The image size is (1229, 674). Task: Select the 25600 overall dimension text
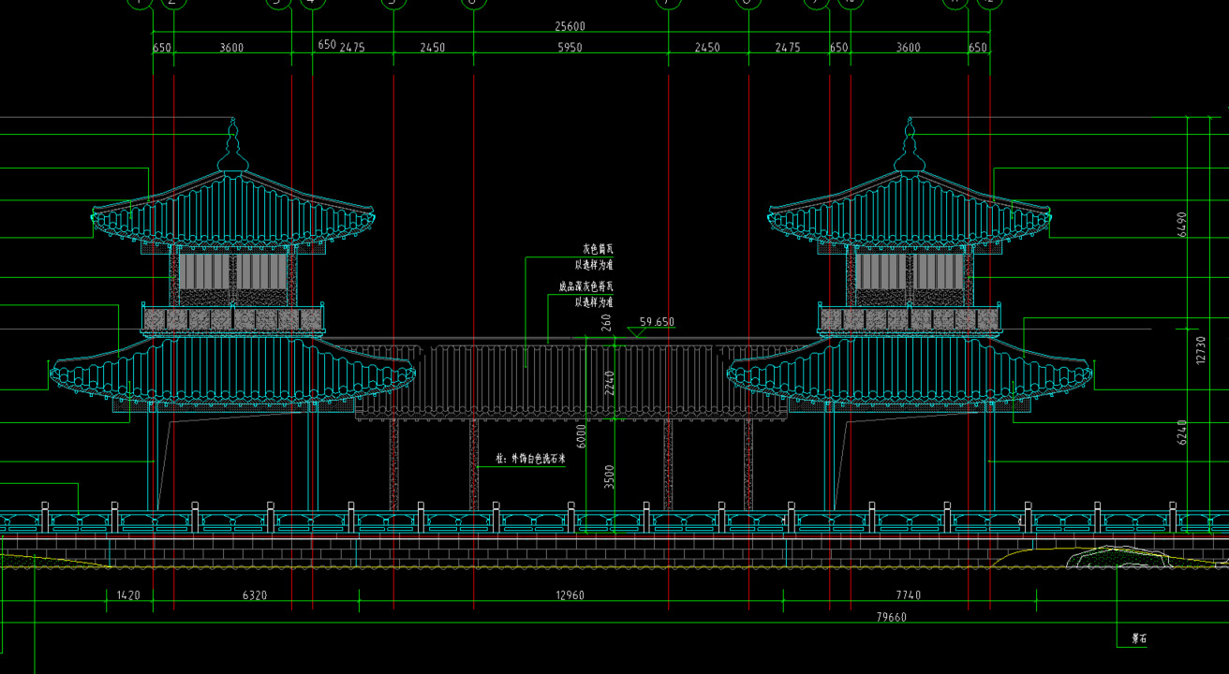570,26
